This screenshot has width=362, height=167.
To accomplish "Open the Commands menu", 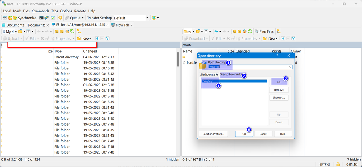I will 40,11.
